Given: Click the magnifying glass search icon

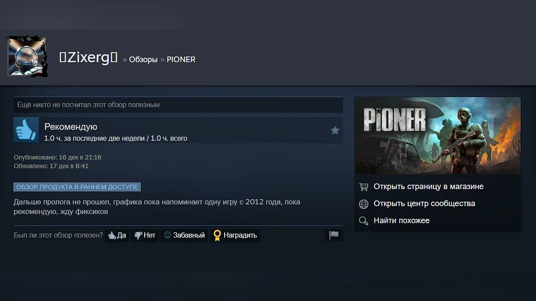Looking at the screenshot, I should point(364,221).
